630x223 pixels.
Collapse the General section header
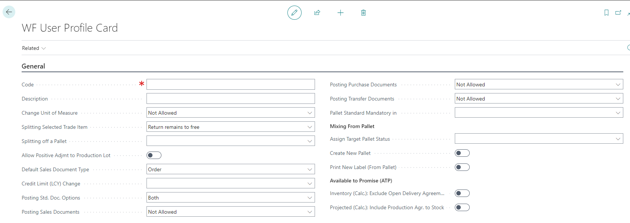point(33,66)
